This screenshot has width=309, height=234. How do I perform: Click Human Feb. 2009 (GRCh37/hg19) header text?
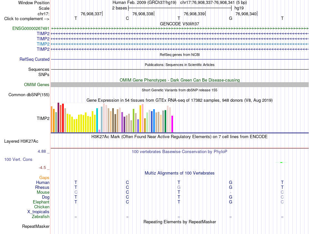point(144,3)
